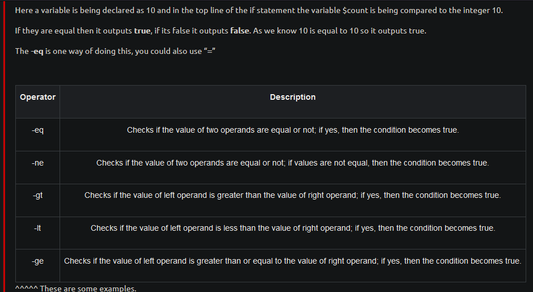Click the bold -eq in the text
The width and height of the screenshot is (533, 292).
coord(37,52)
